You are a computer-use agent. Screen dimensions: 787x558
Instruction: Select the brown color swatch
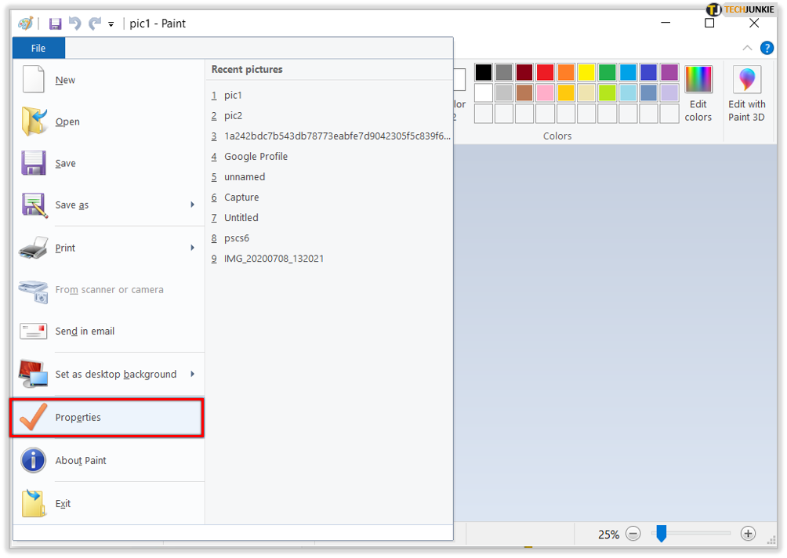pos(524,92)
